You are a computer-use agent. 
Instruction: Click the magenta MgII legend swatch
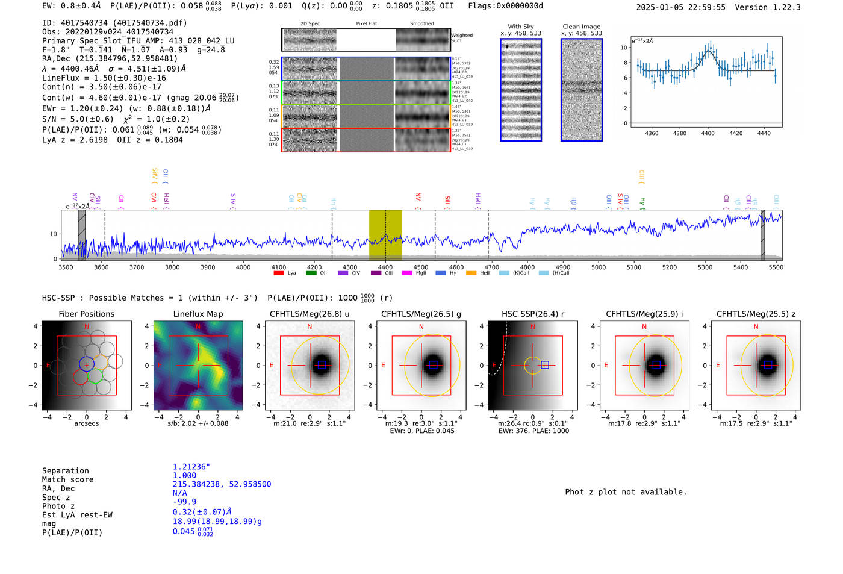coord(407,273)
